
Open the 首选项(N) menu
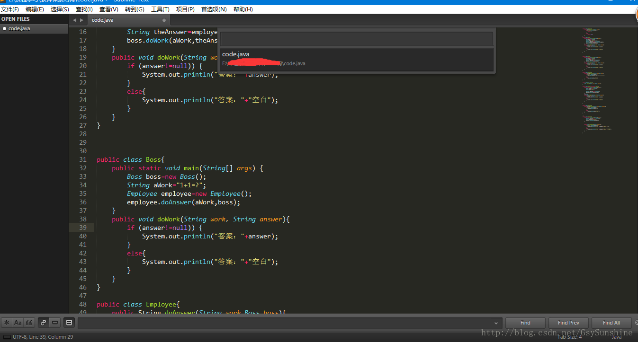pyautogui.click(x=214, y=9)
